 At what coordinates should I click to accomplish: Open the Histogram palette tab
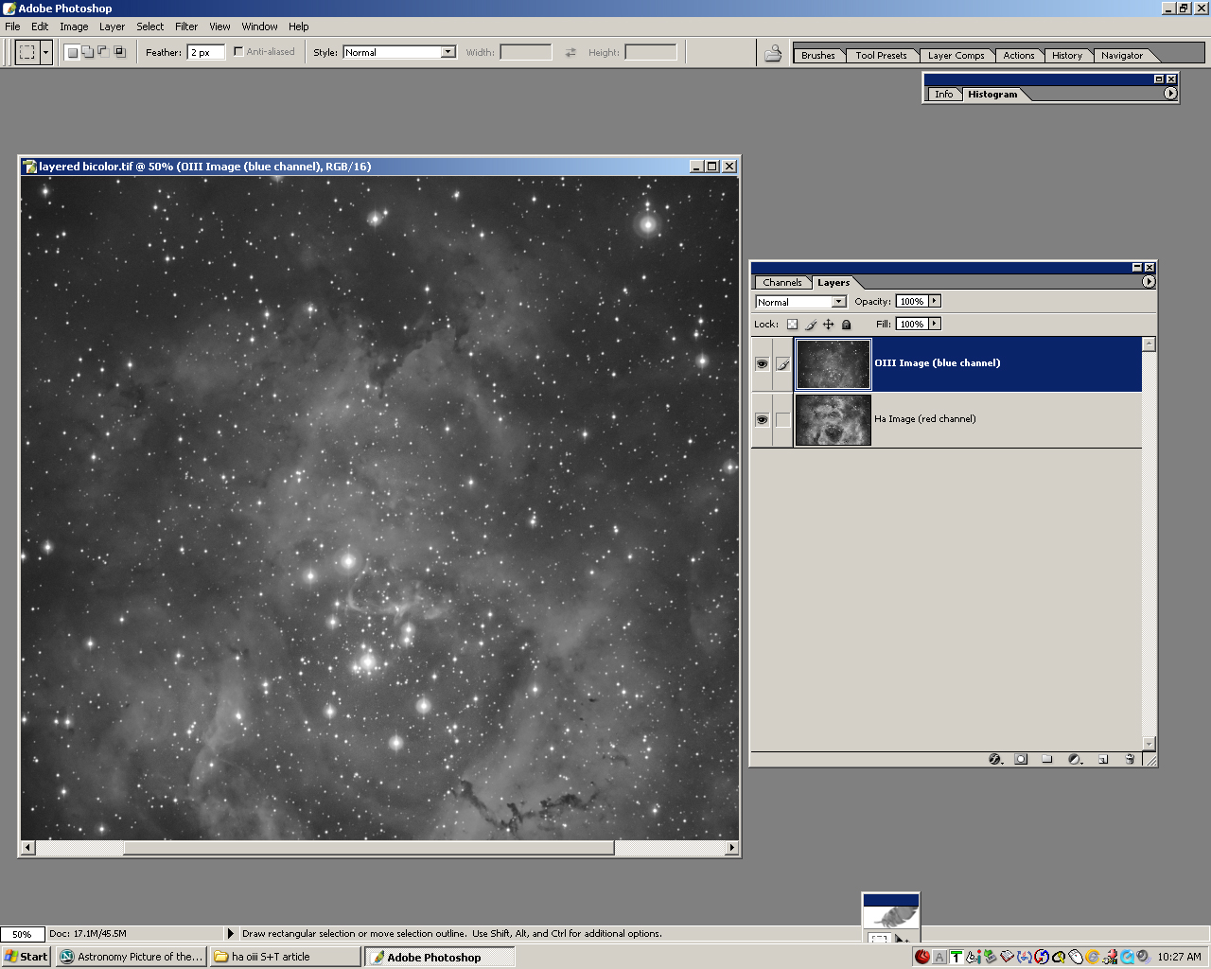992,95
